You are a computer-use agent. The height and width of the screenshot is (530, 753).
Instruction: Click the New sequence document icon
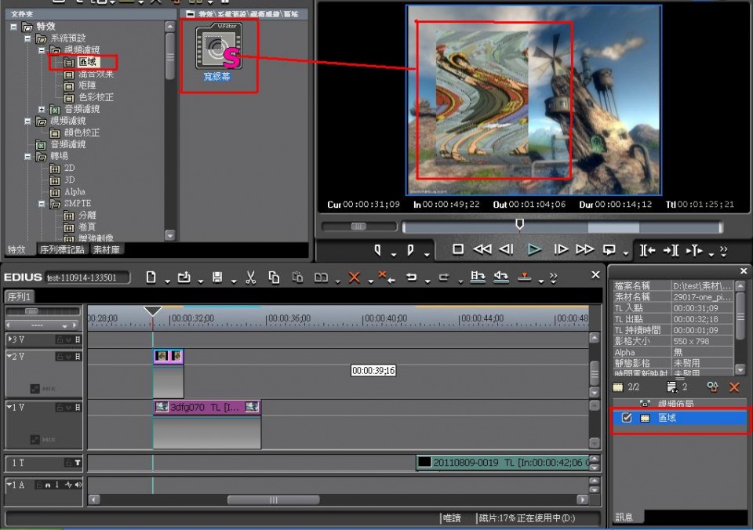151,278
